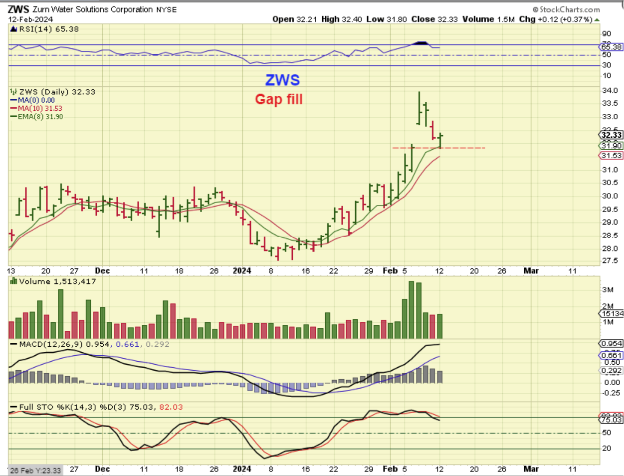This screenshot has height=476, width=624.
Task: Click the 3M volume axis label
Action: click(x=608, y=290)
